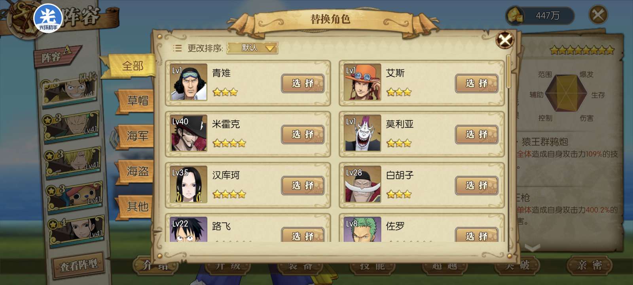This screenshot has height=285, width=633.
Task: Expand skill description with down chevron
Action: tap(532, 248)
